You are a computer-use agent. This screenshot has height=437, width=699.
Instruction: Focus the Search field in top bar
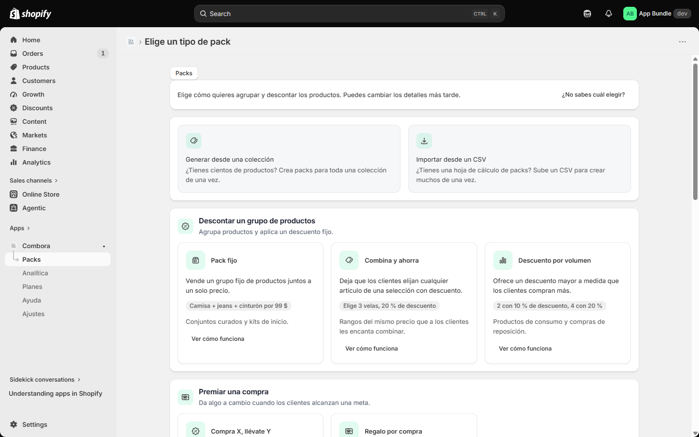pos(349,14)
